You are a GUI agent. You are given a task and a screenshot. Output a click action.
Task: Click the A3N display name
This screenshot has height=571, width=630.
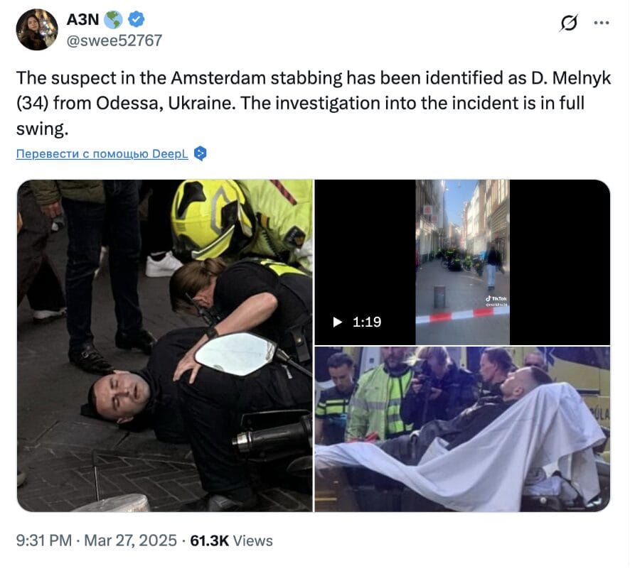tap(82, 19)
